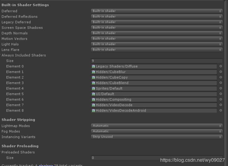Click the Always Included Shaders Size field

(156, 61)
